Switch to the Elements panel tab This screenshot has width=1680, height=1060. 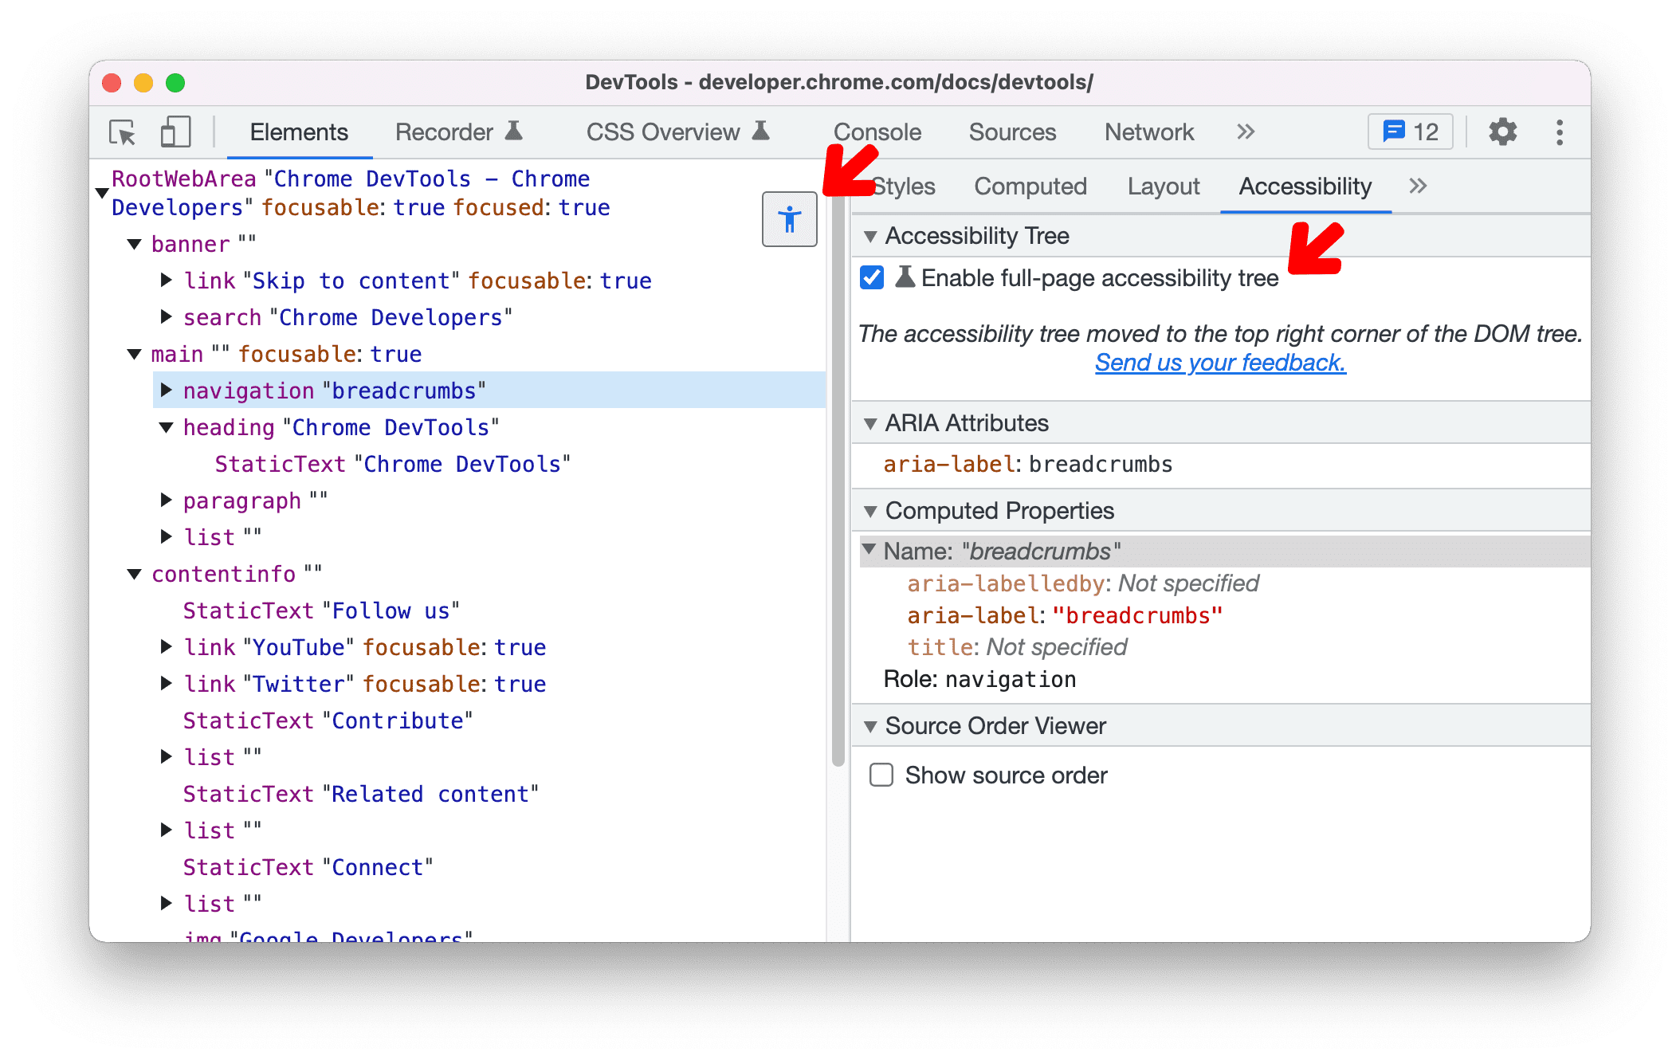click(299, 132)
